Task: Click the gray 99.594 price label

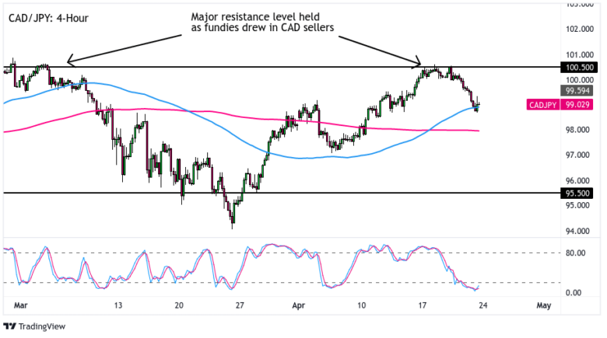Action: (x=579, y=91)
